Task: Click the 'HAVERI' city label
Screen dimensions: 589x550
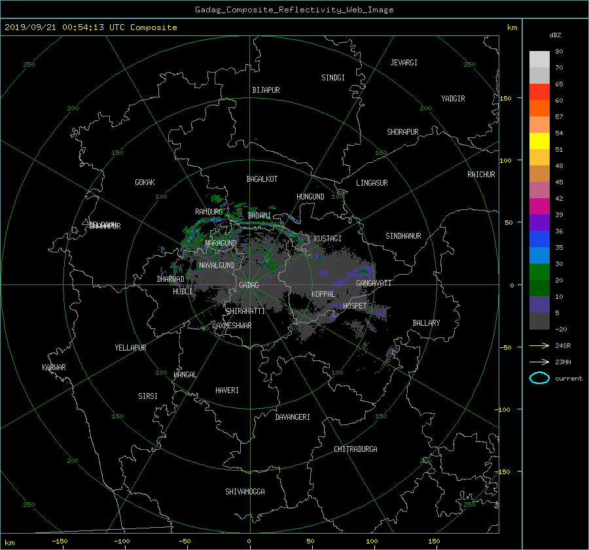Action: (x=227, y=390)
